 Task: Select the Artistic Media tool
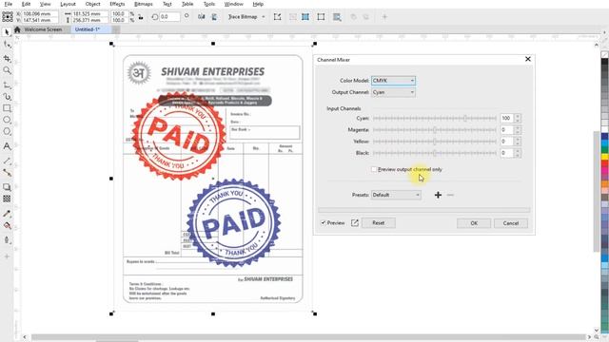pyautogui.click(x=7, y=97)
